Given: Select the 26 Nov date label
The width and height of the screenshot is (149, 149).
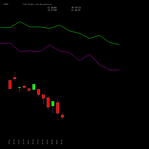Looking at the screenshot, I should [33, 142].
